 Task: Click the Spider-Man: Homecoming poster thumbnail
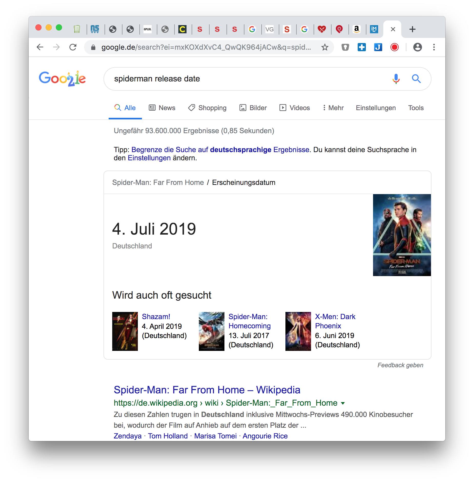[x=212, y=331]
